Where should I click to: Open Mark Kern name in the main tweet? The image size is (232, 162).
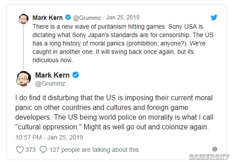[53, 75]
